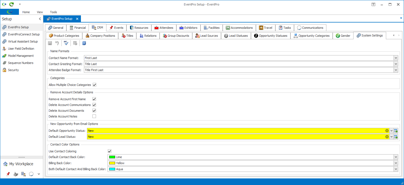Expand the Contact Greeting Format dropdown
The height and width of the screenshot is (185, 404).
pos(396,64)
